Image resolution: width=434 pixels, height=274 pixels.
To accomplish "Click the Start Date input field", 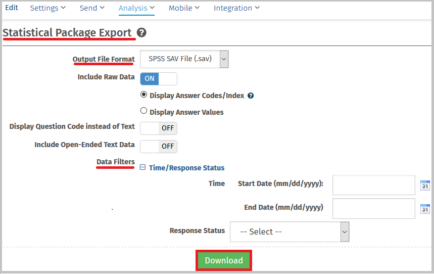I will (x=374, y=185).
